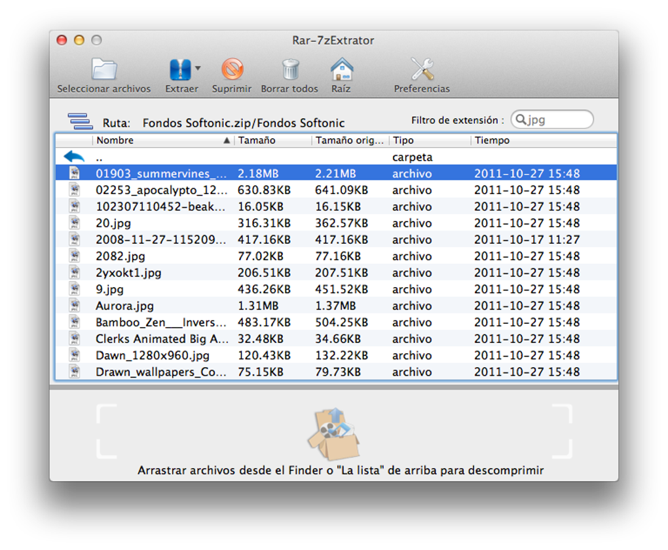
Task: Expand the Extraer dropdown arrow
Action: click(198, 68)
